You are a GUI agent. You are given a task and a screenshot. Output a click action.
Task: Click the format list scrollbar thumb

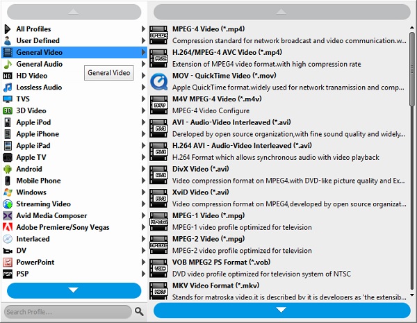412,69
